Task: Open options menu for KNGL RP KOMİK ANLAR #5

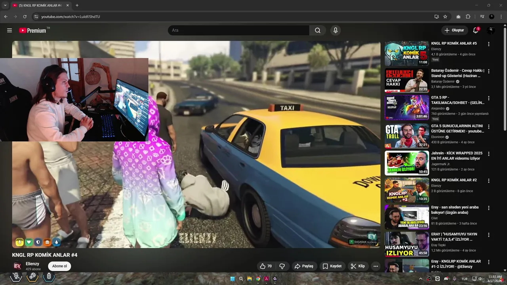Action: pos(489,44)
